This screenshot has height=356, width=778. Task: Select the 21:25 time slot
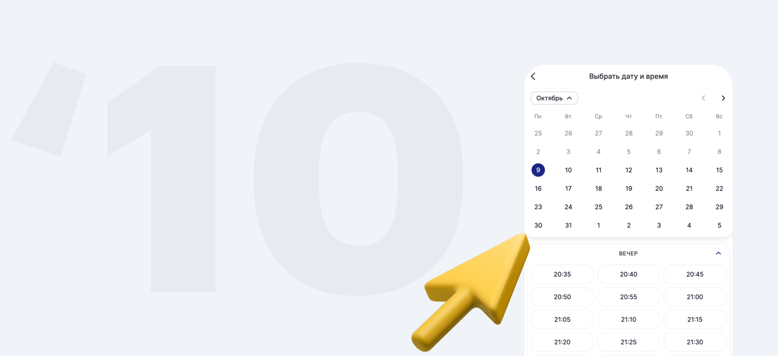pos(628,342)
